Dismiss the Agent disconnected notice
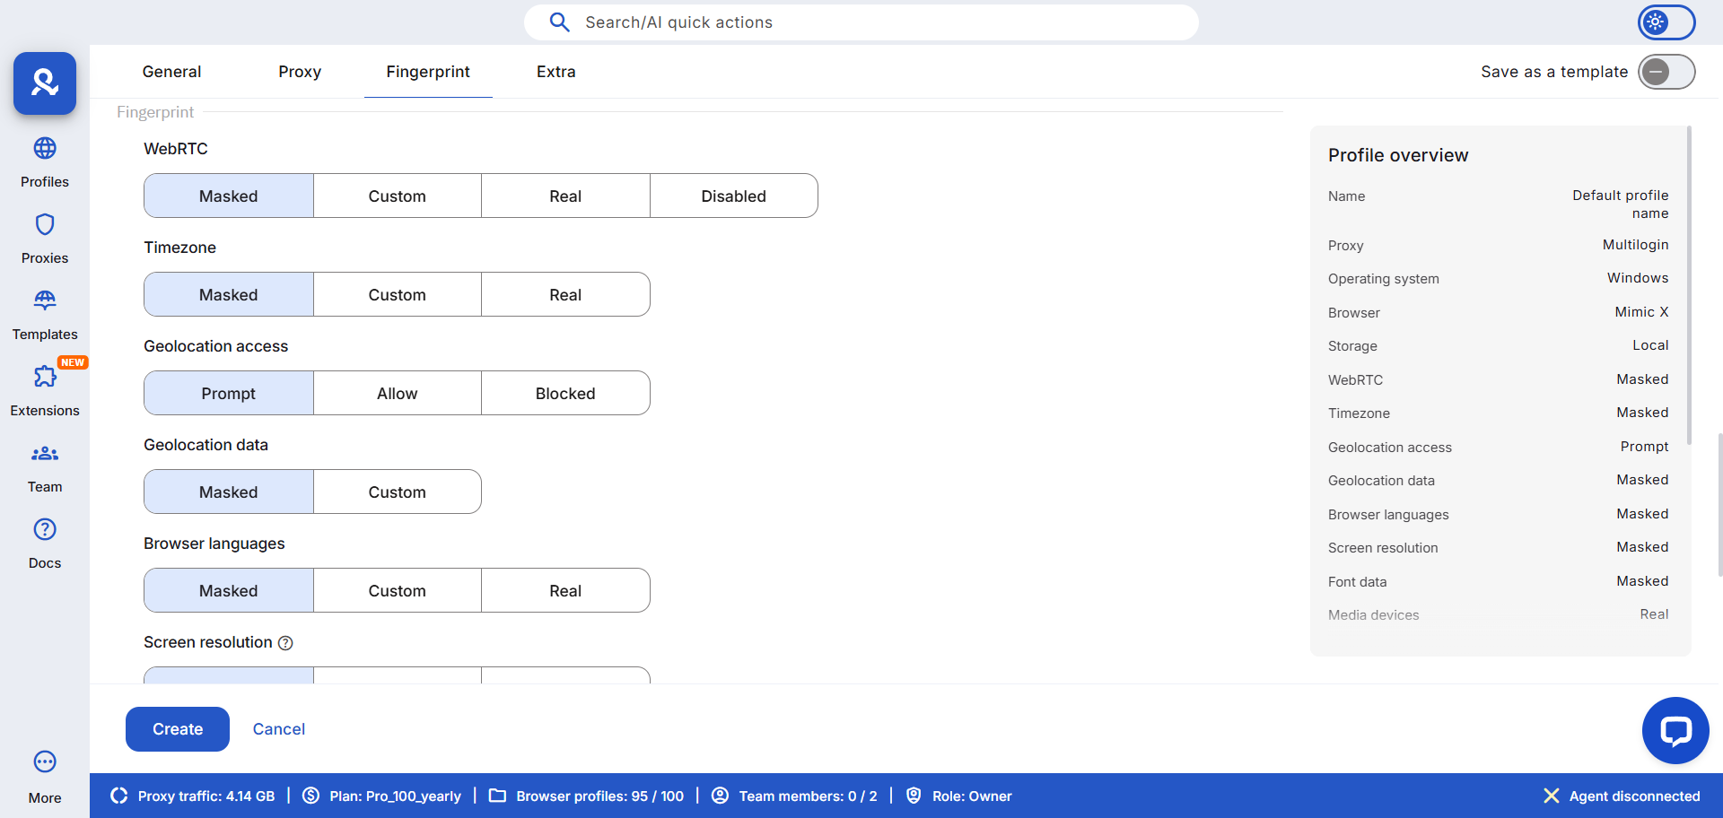Image resolution: width=1723 pixels, height=818 pixels. [1551, 796]
